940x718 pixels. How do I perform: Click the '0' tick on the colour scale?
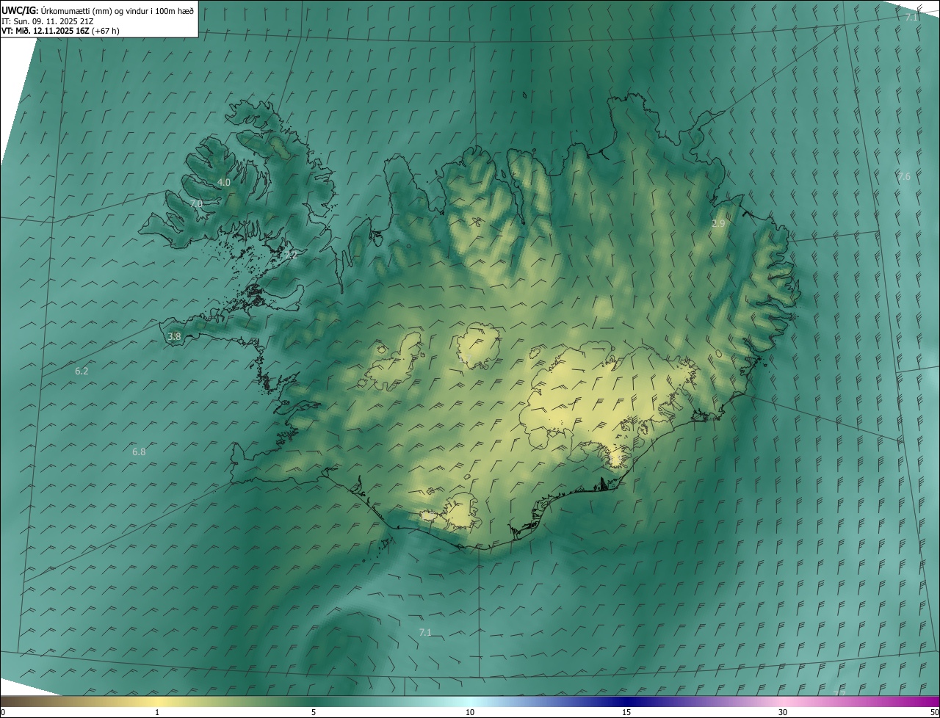tap(3, 712)
